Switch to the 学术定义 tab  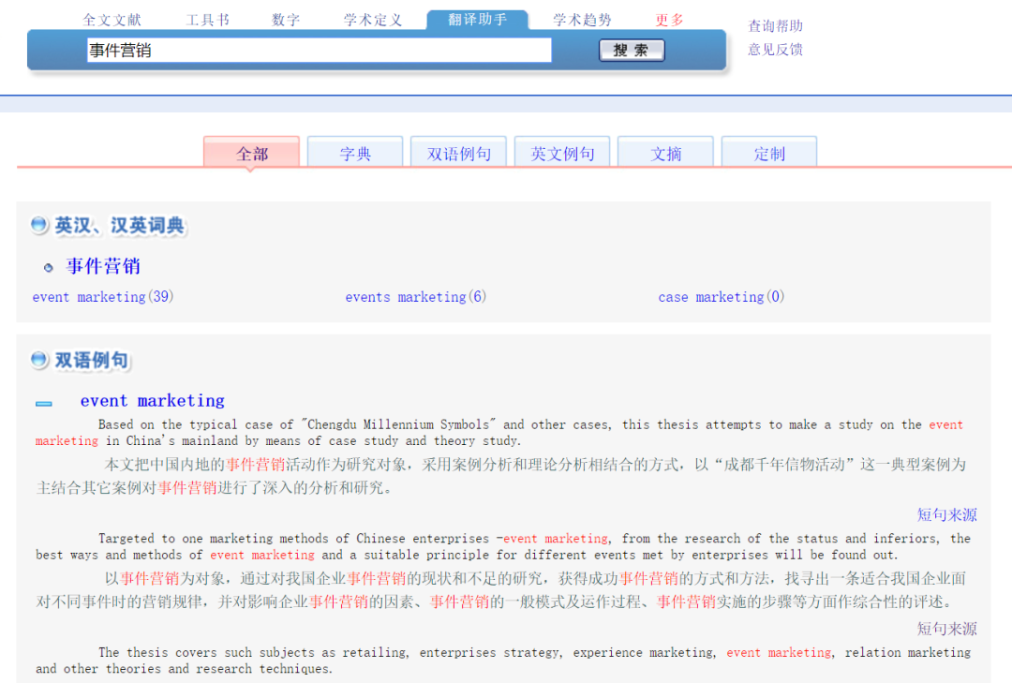click(x=373, y=20)
